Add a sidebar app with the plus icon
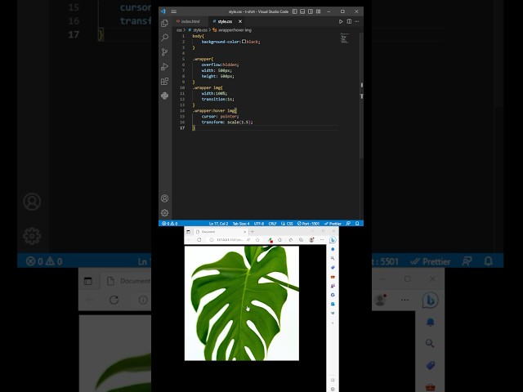Screen dimensions: 523x392 [x=333, y=323]
